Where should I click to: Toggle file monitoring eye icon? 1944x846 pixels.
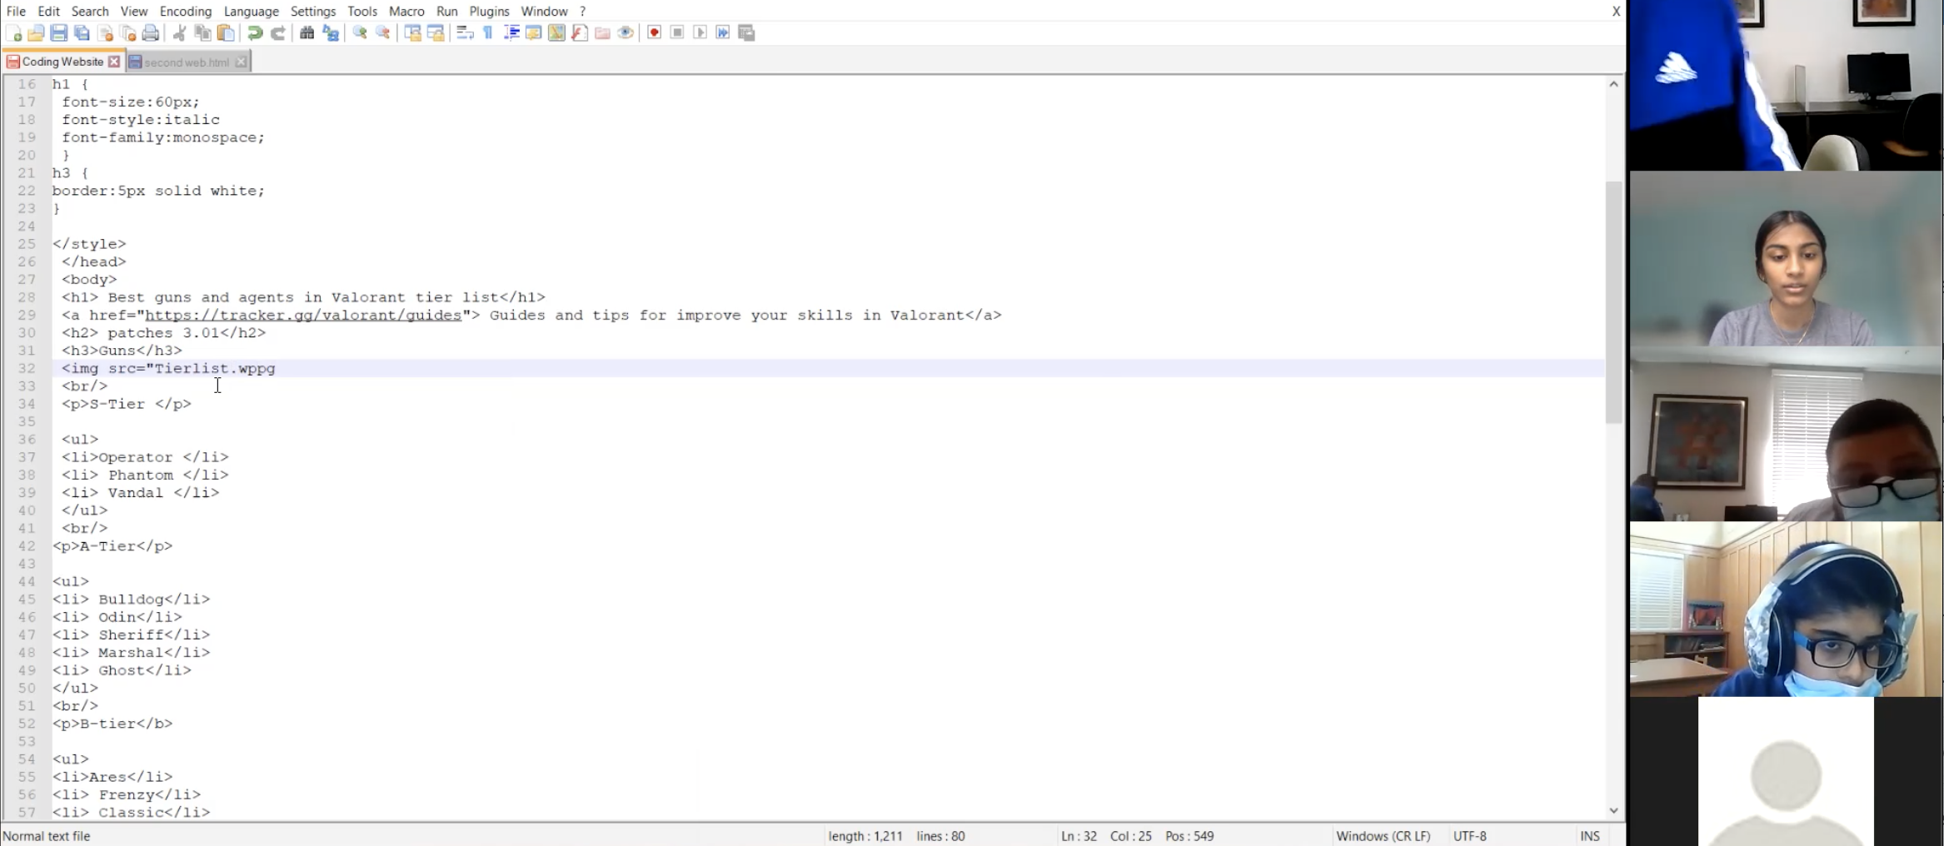pyautogui.click(x=626, y=32)
